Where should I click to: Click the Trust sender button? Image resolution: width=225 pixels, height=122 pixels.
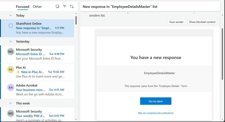[x=176, y=22]
